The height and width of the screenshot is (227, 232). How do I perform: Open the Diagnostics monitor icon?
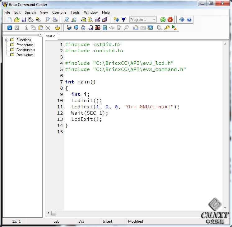(x=76, y=28)
